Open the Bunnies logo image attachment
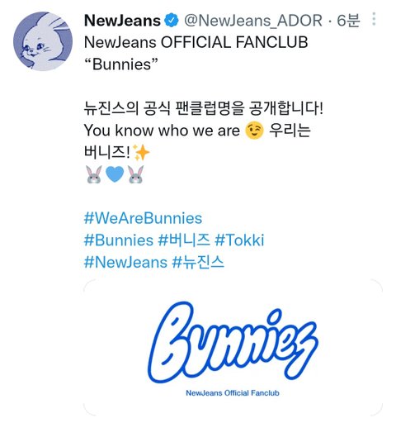 [233, 348]
